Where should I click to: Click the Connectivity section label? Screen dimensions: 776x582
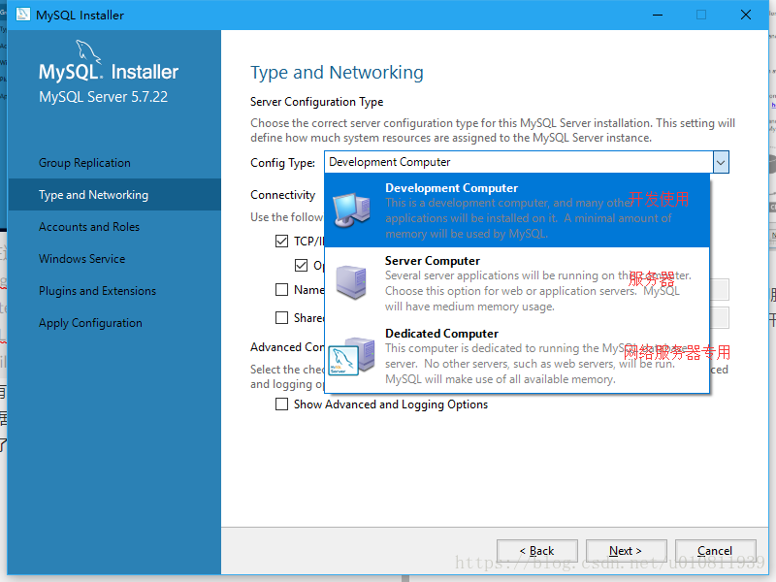[282, 195]
